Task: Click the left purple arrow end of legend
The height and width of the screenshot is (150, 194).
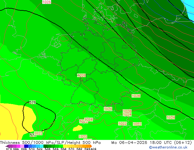Action: [7, 146]
